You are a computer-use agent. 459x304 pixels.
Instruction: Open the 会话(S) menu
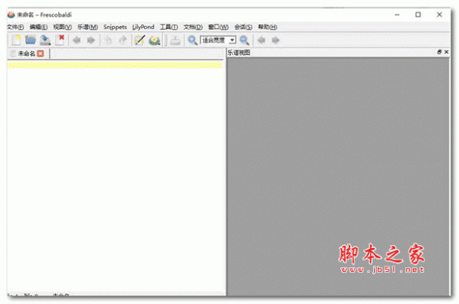click(243, 27)
